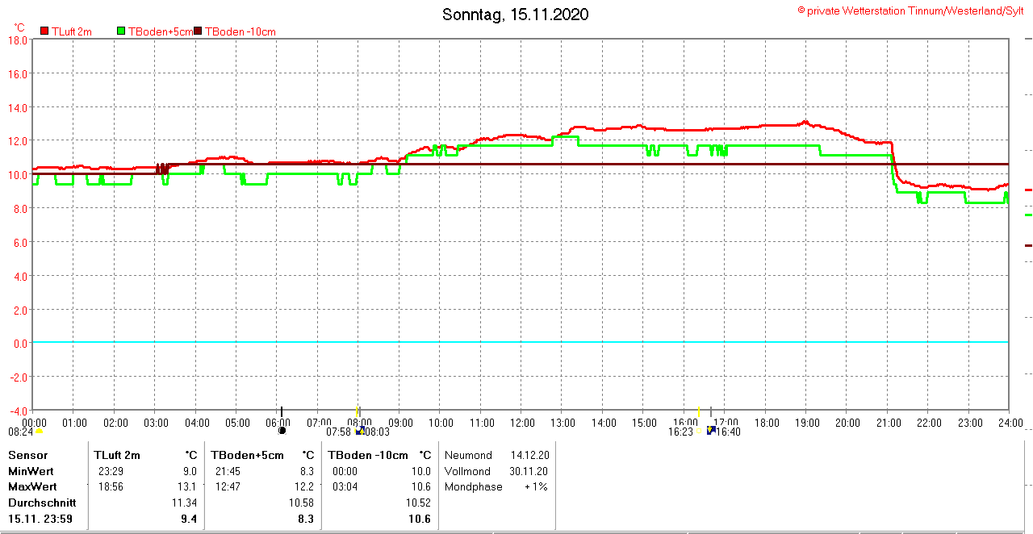Click the sunset icon next to 16:40
Image resolution: width=1033 pixels, height=534 pixels.
coord(711,431)
